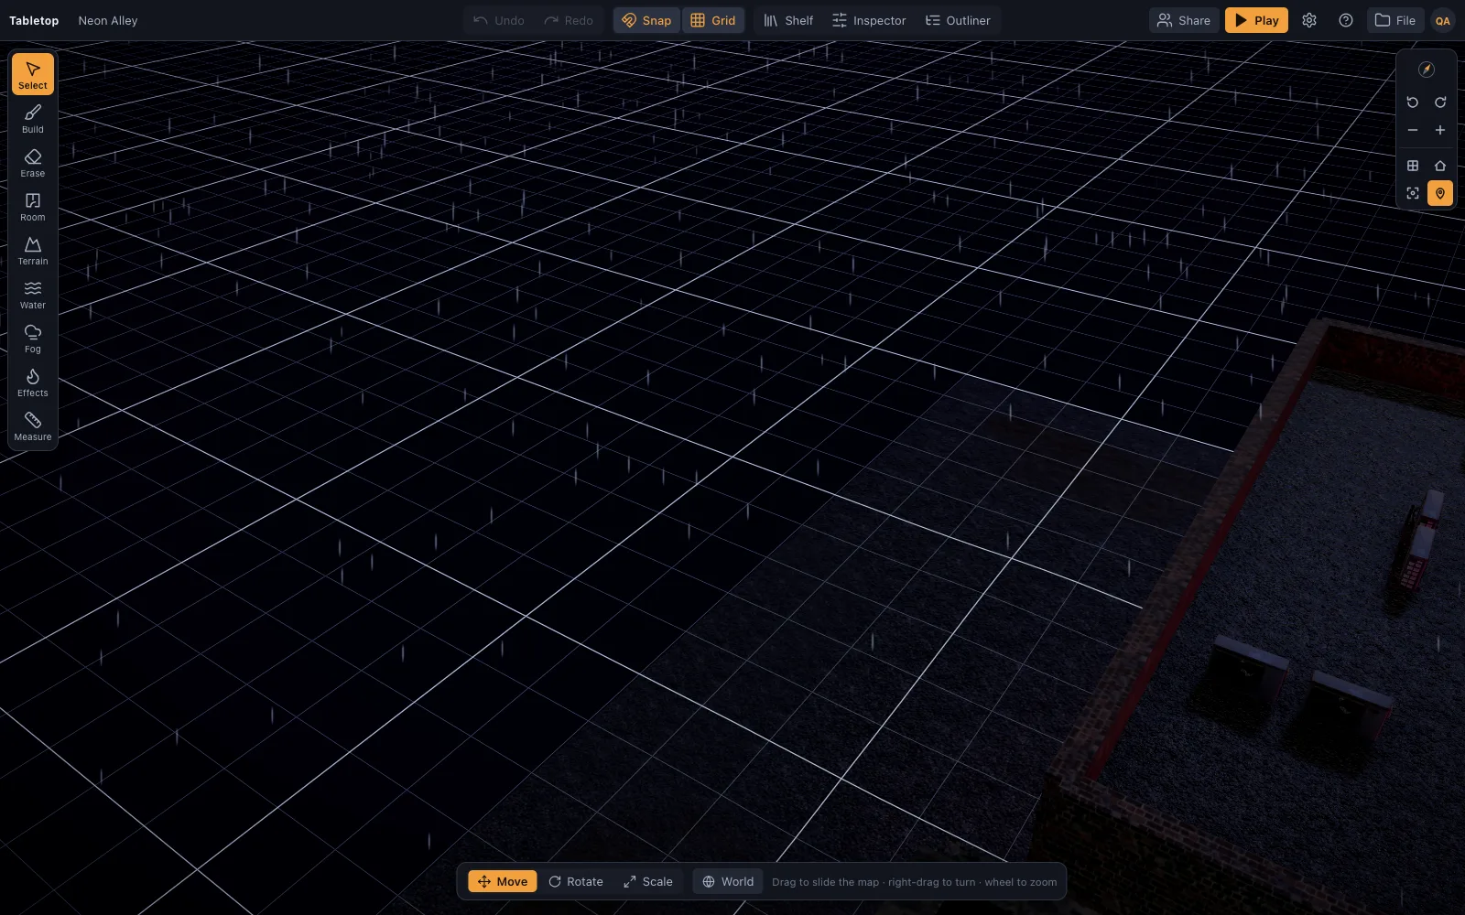Select the Move gizmo mode

tap(503, 881)
